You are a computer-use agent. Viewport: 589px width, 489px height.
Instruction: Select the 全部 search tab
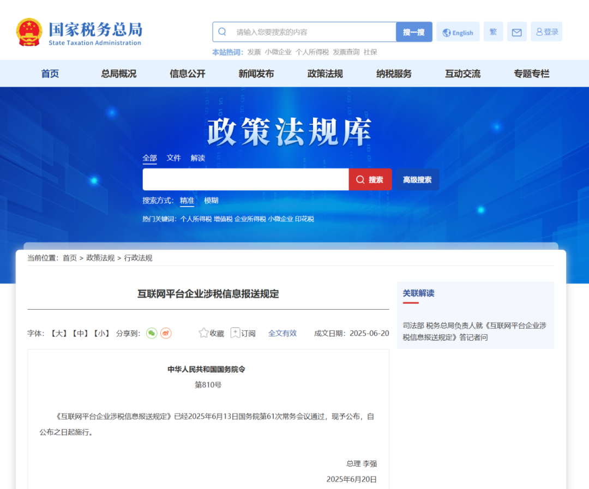149,158
